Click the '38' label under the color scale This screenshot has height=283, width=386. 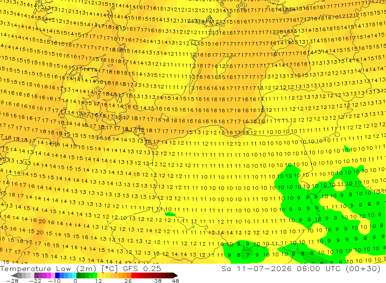(158, 281)
